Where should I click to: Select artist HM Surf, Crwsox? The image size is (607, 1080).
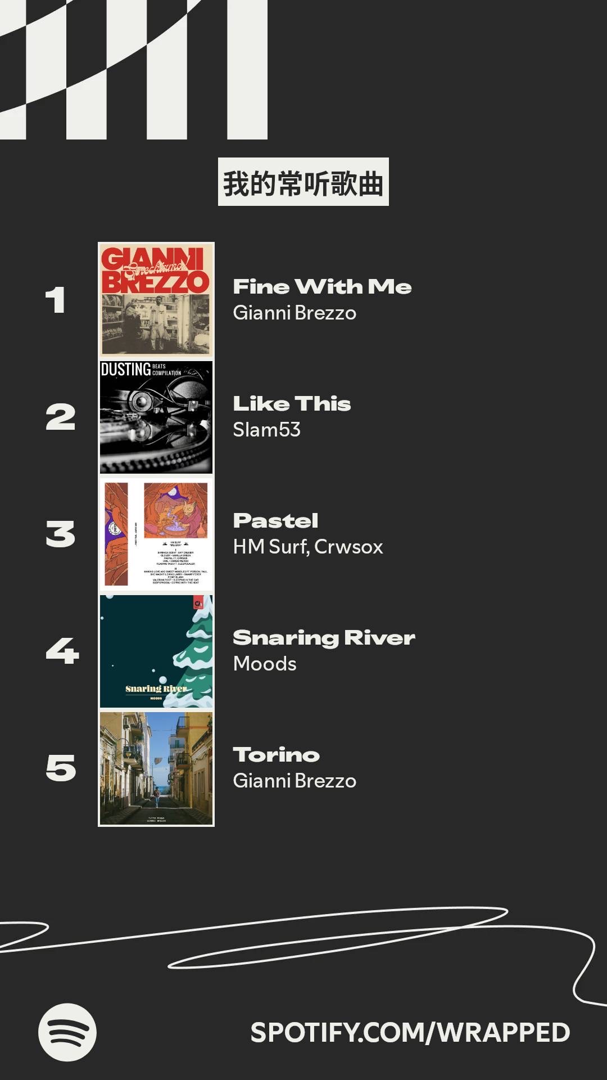coord(308,547)
